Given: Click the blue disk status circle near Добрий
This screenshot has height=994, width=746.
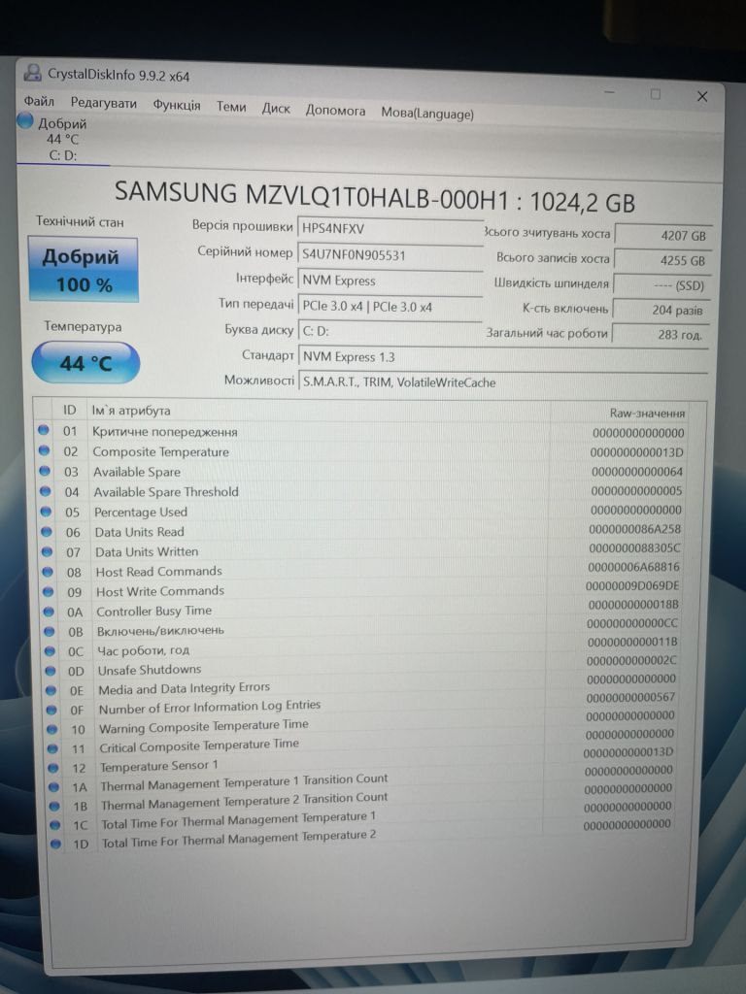Looking at the screenshot, I should [25, 119].
